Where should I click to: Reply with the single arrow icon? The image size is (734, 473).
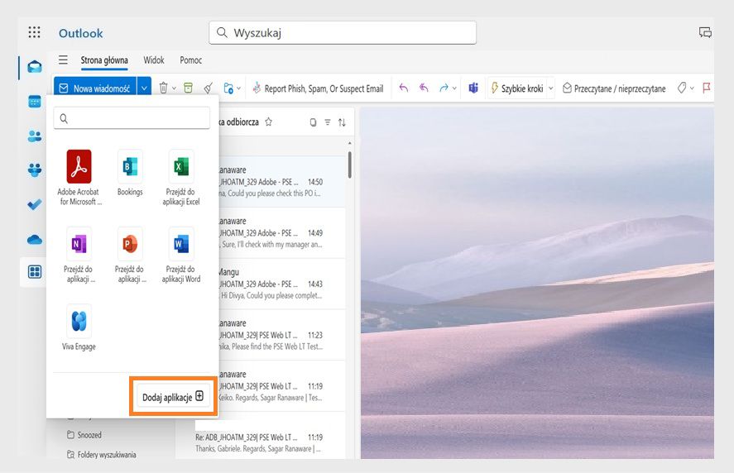[x=404, y=88]
